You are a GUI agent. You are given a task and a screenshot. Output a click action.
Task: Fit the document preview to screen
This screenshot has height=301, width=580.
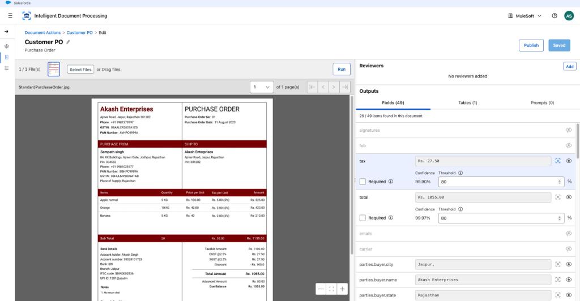click(331, 289)
